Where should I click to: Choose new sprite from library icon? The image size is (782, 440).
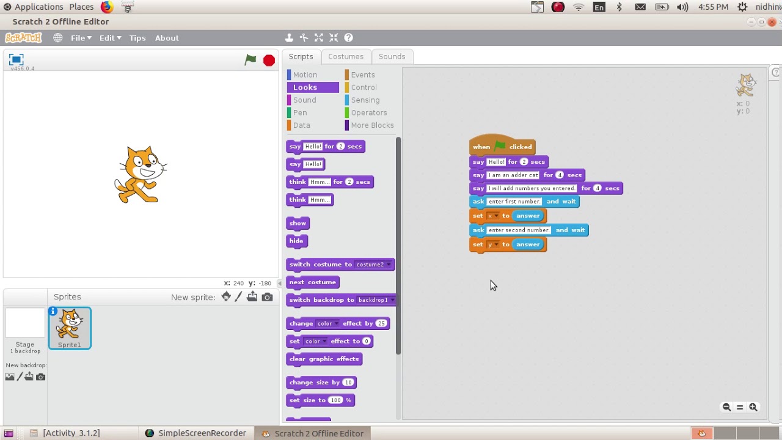(226, 296)
